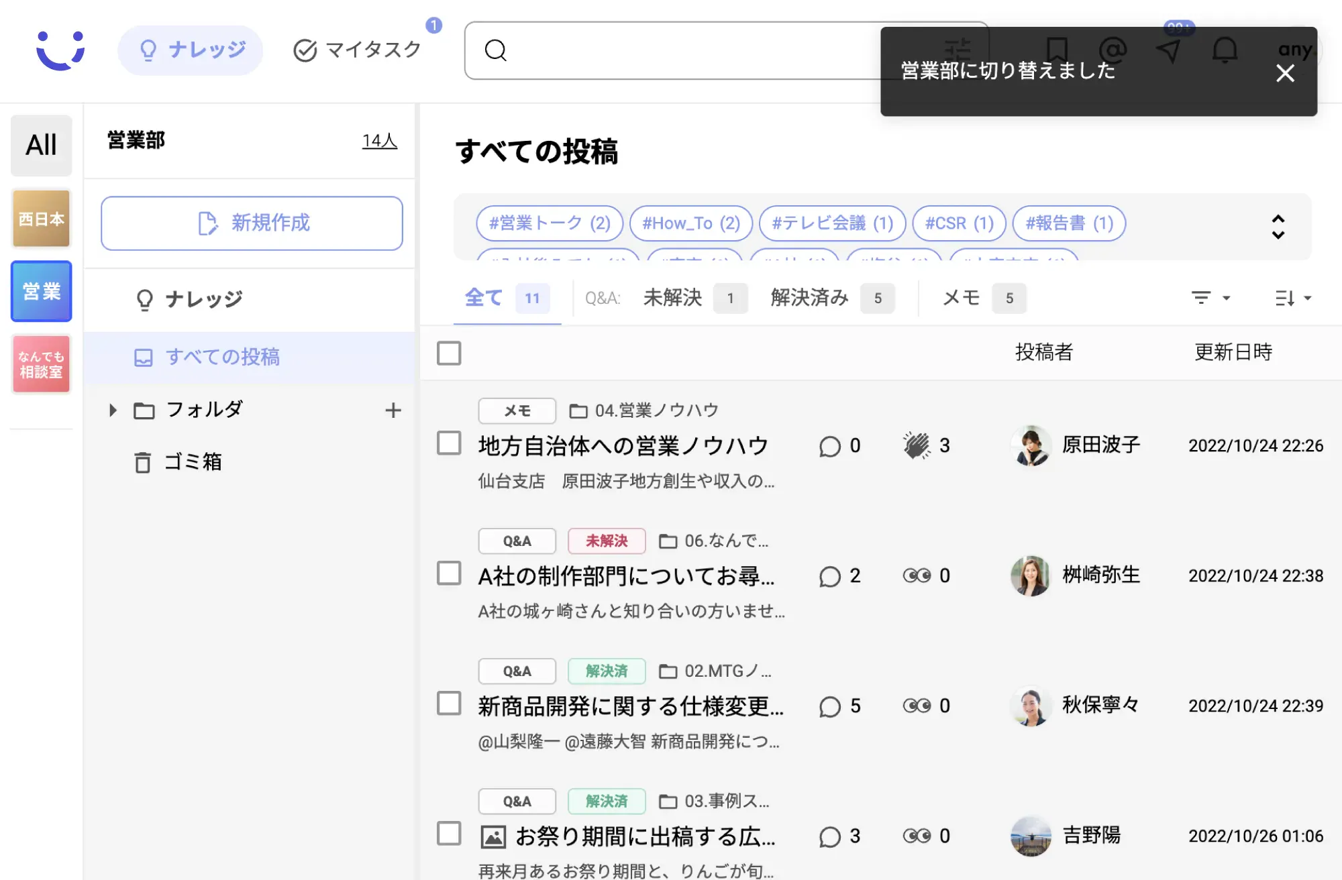Expand the hashtag list with up-down chevron
The height and width of the screenshot is (880, 1342).
point(1278,227)
